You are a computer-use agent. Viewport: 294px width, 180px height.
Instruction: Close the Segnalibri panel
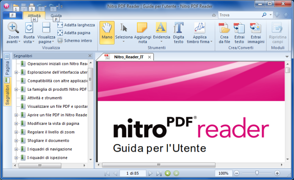(x=90, y=56)
